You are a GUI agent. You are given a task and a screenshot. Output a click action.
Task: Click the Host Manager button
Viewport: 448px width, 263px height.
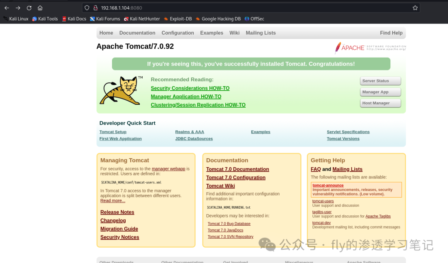click(380, 103)
